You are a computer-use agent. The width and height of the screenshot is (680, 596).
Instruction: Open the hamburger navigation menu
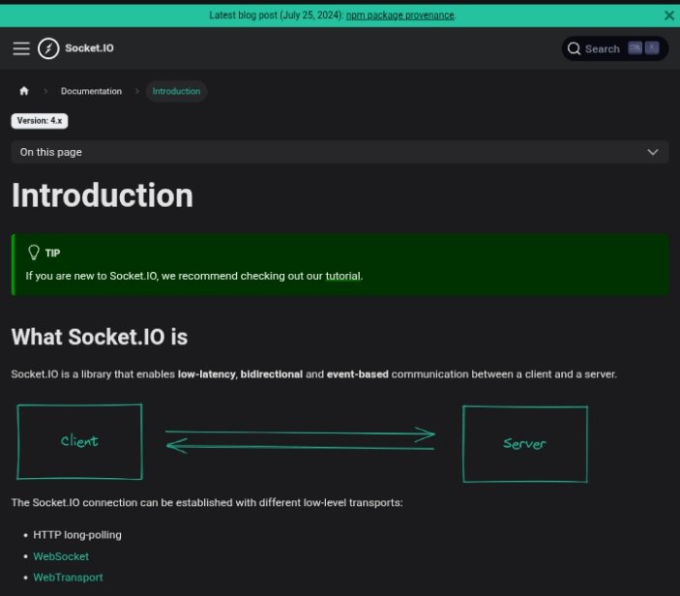coord(21,48)
